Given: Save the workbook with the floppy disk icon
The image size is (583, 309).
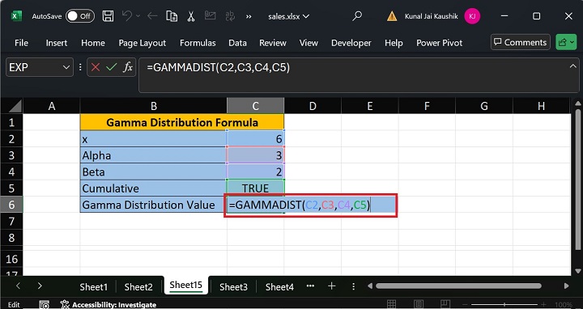Looking at the screenshot, I should pos(108,16).
